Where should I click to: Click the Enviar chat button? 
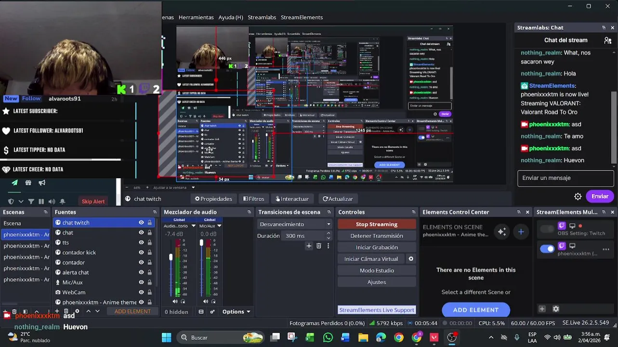[600, 196]
